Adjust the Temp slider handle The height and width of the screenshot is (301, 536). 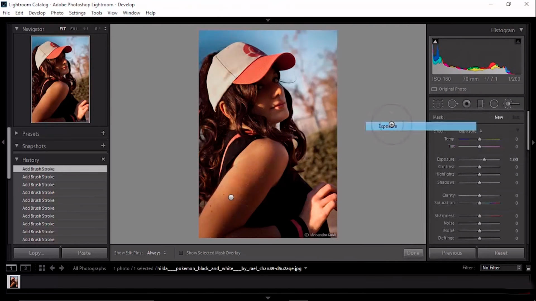480,139
